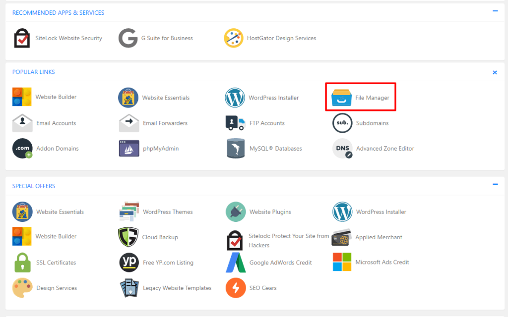Open the Microsoft Ads Credit link
The image size is (508, 317).
[382, 262]
